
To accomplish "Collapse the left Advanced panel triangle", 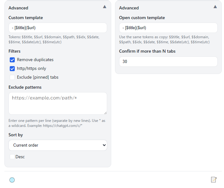I will coord(105,7).
